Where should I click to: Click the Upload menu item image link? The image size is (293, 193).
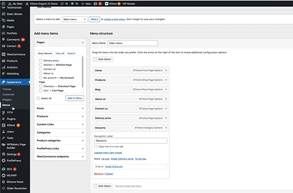[108, 153]
